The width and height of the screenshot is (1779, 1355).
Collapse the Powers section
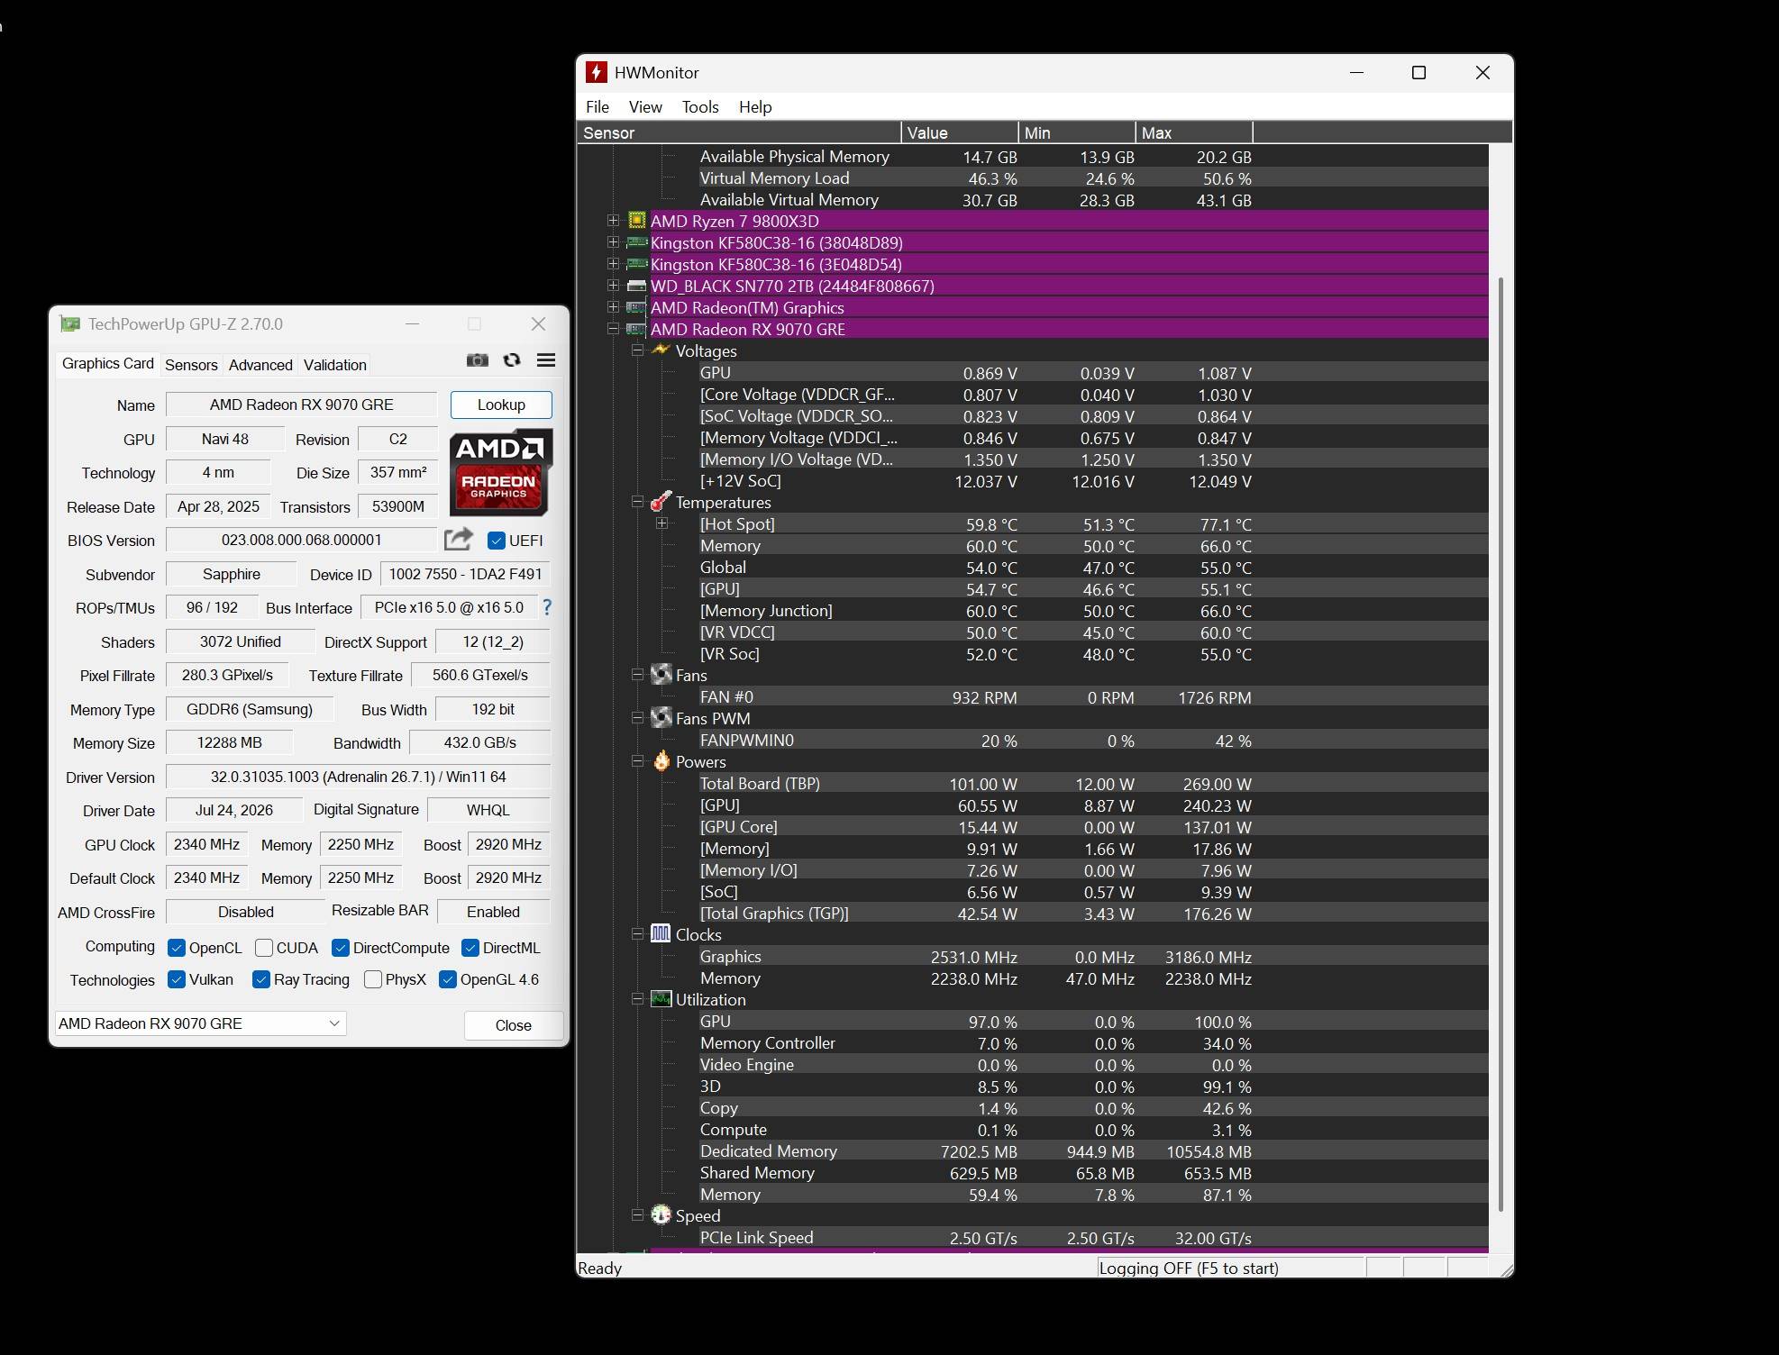638,761
